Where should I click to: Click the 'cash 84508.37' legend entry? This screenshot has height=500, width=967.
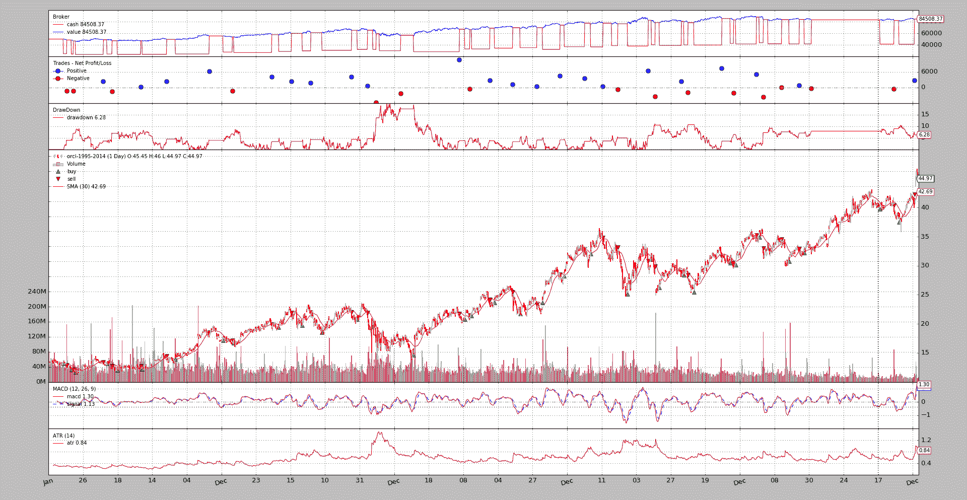tap(85, 24)
